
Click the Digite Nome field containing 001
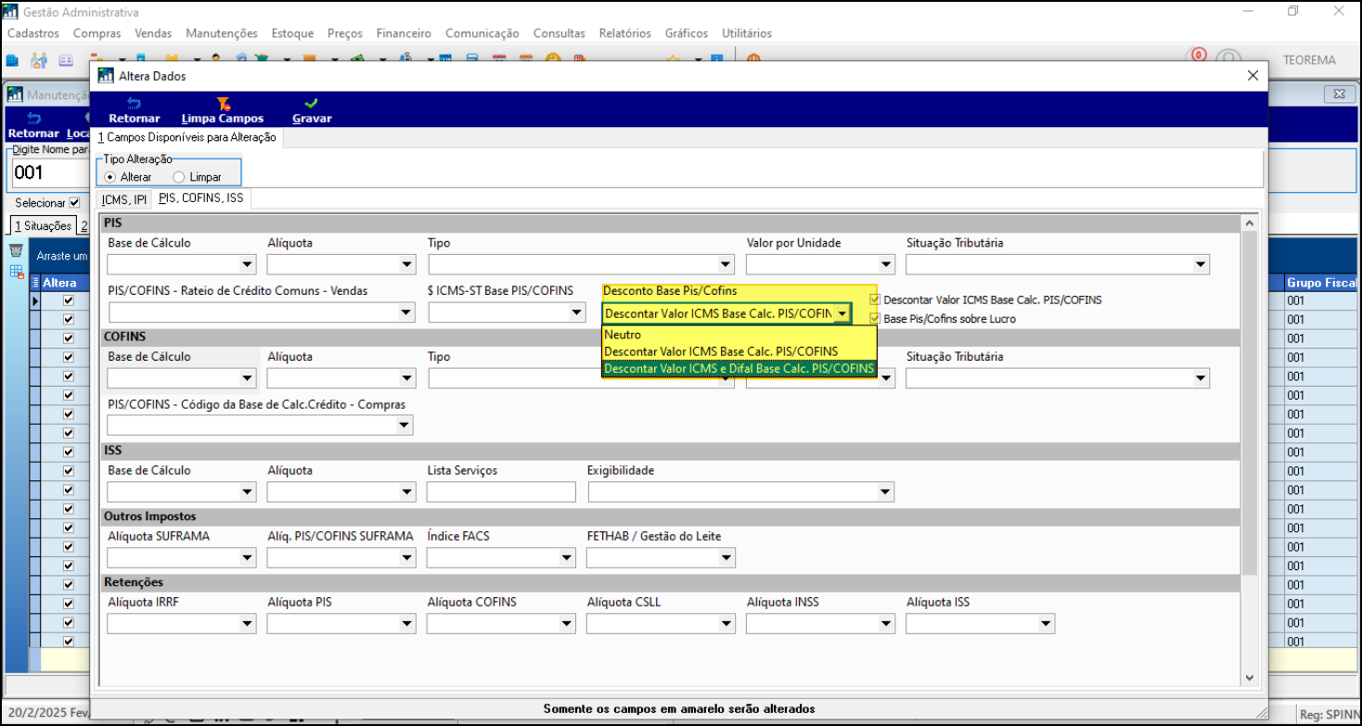tap(50, 172)
